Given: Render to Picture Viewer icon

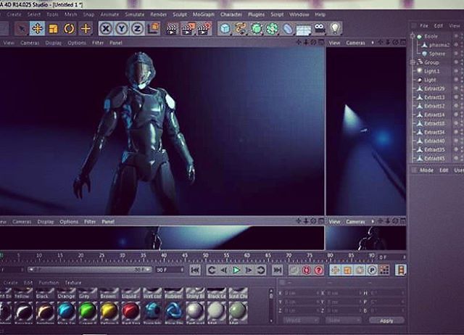Looking at the screenshot, I should (188, 29).
